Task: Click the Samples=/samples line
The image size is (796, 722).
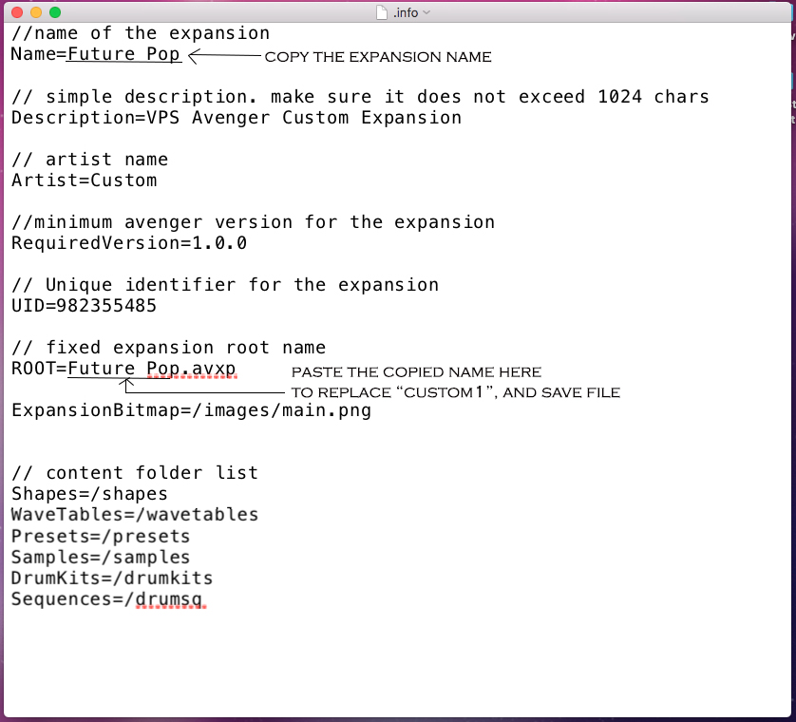Action: coord(101,557)
